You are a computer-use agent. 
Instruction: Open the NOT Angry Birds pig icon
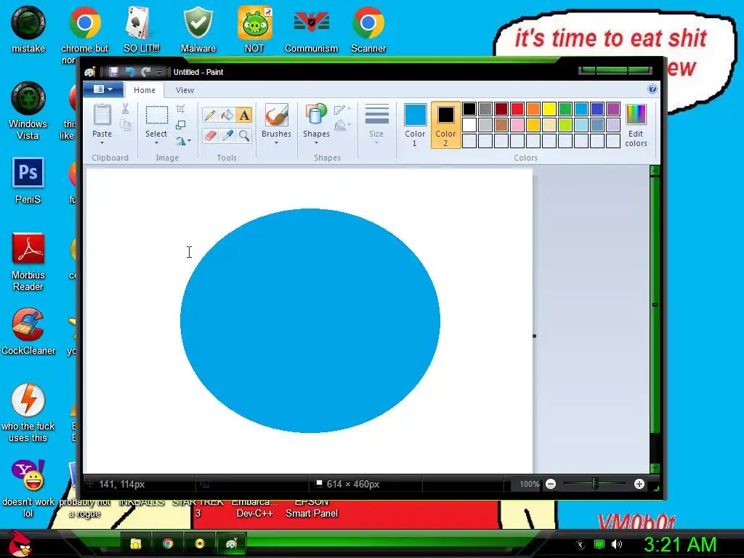(255, 29)
